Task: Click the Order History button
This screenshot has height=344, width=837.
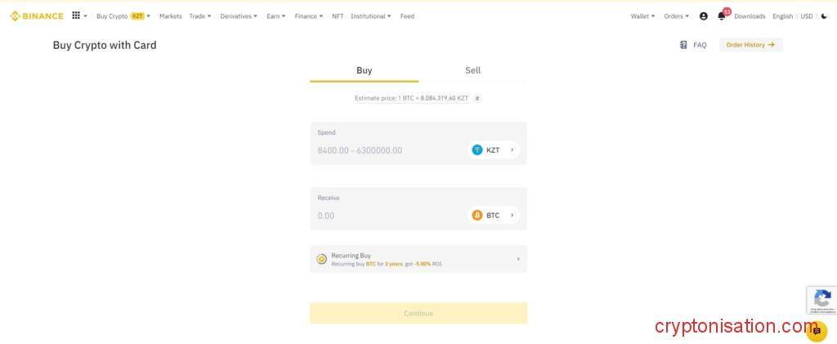Action: (750, 45)
